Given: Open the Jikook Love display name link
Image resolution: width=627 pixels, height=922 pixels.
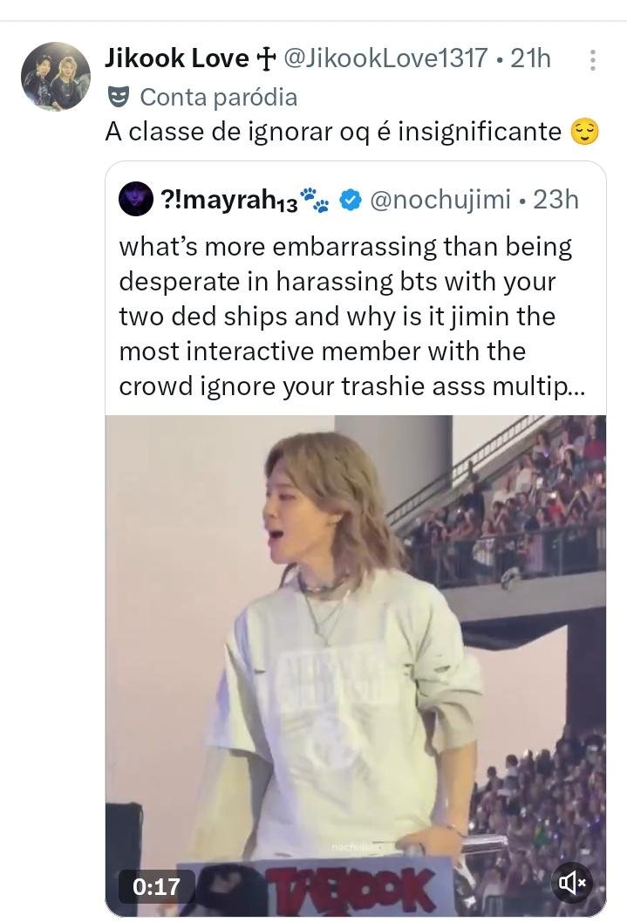Looking at the screenshot, I should (x=176, y=58).
